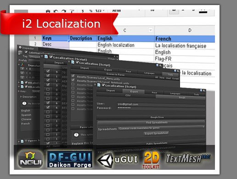Image resolution: width=237 pixels, height=179 pixels.
Task: Click the Parse Labels button
Action: pos(82,127)
